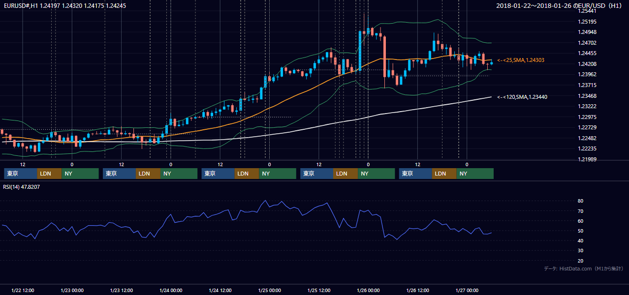Select the 1/25 12:00 date label
Viewport: 629px width, 295px height.
(x=319, y=290)
